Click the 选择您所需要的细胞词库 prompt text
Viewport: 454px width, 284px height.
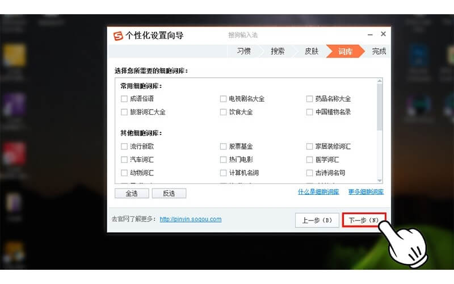click(151, 70)
